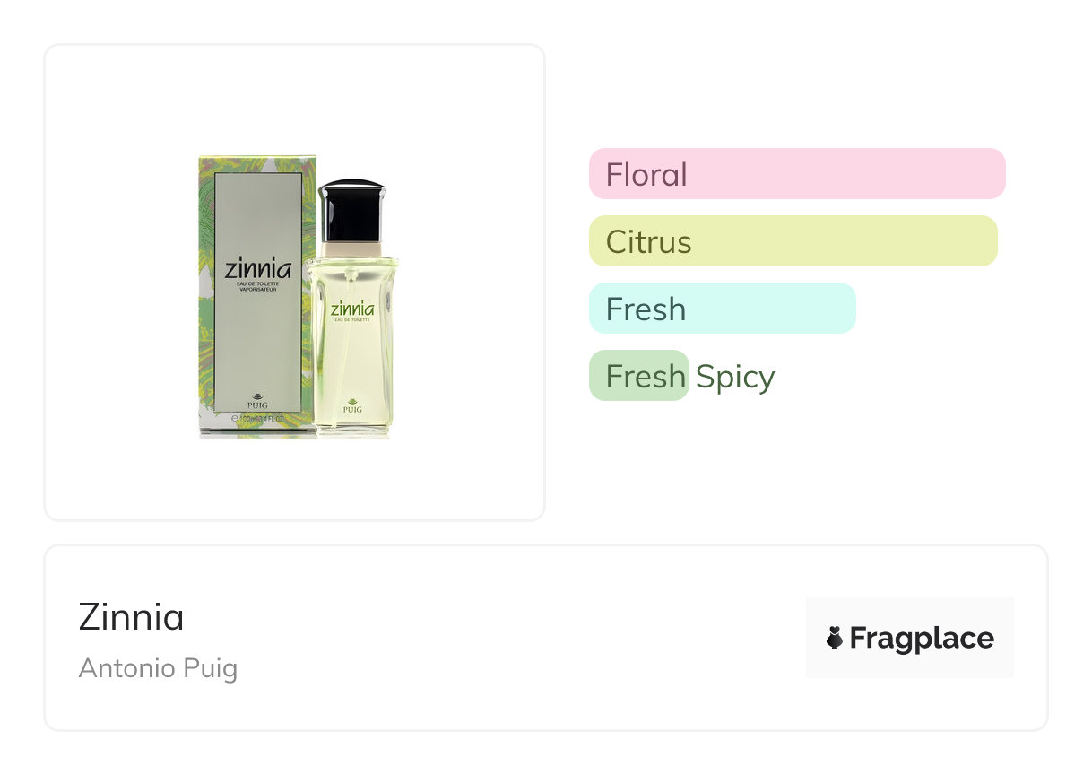The image size is (1092, 775).
Task: Click the zinnia name on the box
Action: point(258,269)
